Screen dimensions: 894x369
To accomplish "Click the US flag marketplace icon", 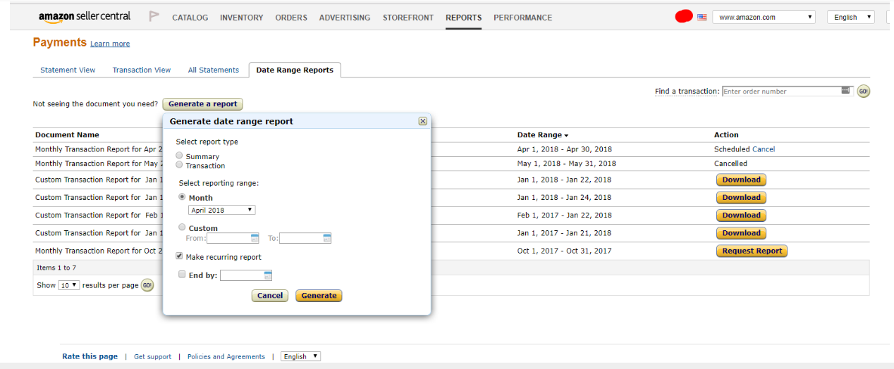I will [702, 18].
